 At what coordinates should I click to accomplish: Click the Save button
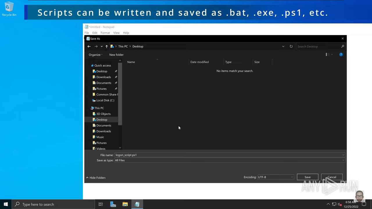pos(307,177)
